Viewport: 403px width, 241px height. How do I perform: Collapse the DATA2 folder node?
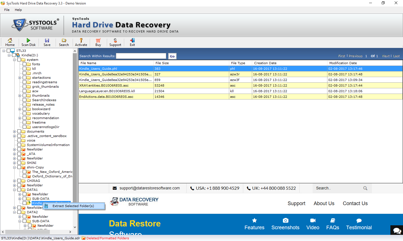tap(14, 212)
